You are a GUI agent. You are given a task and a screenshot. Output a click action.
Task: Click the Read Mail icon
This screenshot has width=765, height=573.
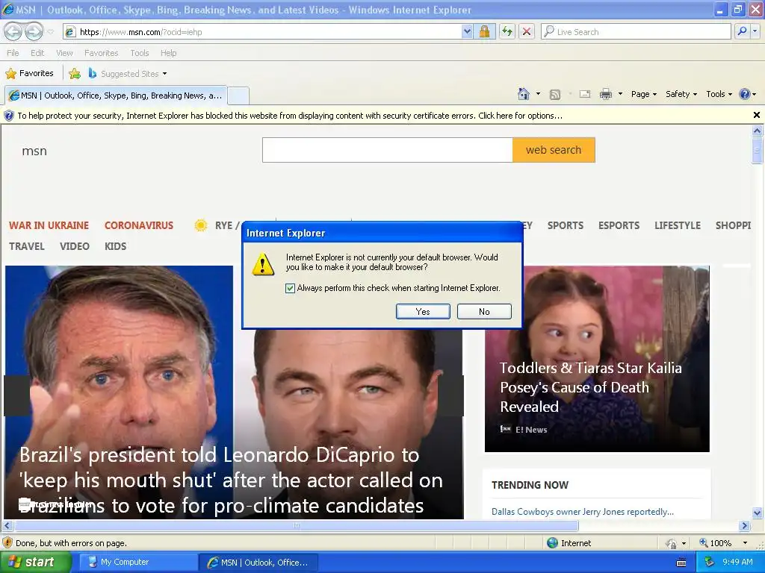(584, 94)
